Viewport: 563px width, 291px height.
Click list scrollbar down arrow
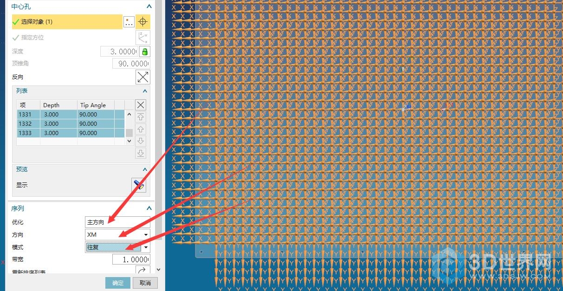tap(129, 141)
